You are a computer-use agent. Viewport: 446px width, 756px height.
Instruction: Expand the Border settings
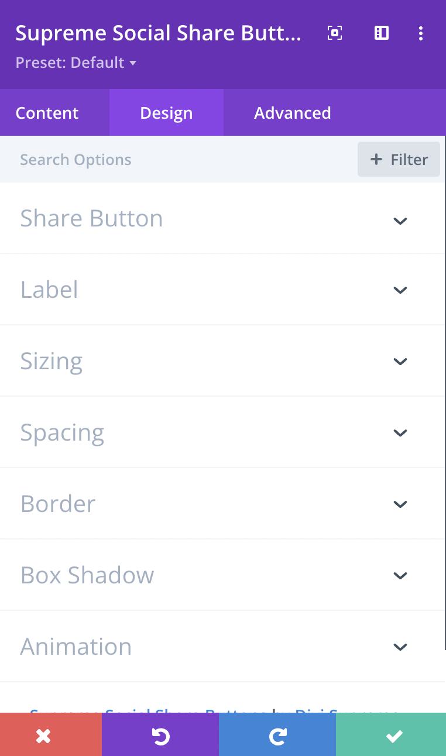pyautogui.click(x=400, y=504)
